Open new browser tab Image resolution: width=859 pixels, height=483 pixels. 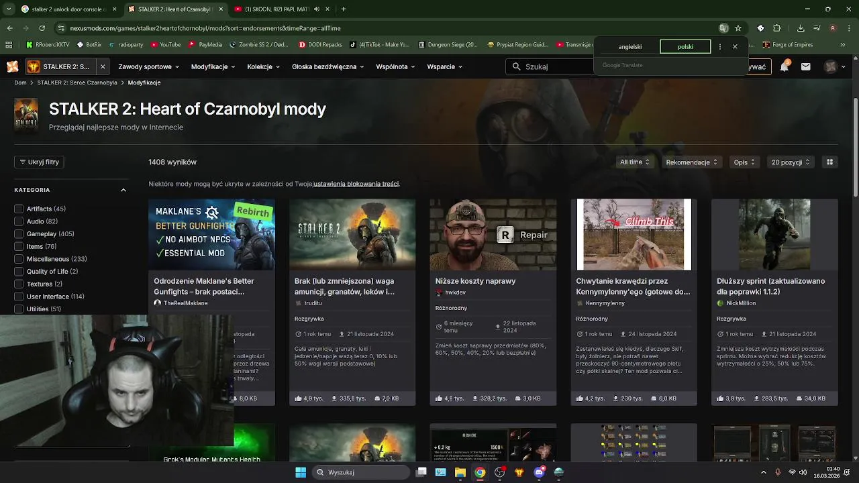click(x=343, y=9)
